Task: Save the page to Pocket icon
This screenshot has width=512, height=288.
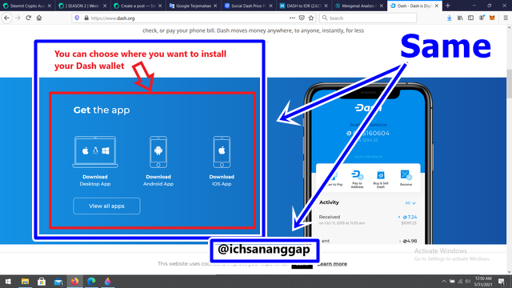Action: pos(302,18)
